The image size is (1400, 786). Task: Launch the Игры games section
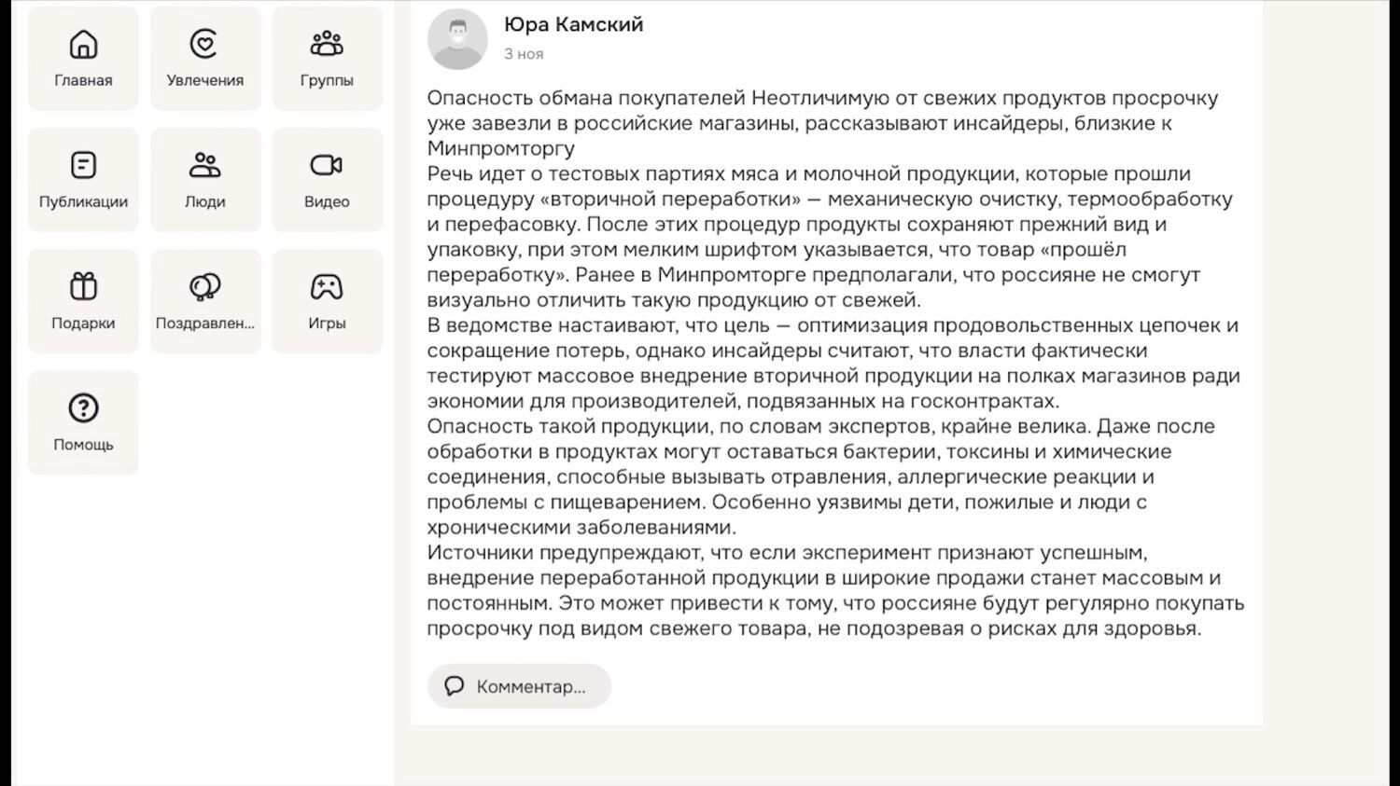pos(327,300)
